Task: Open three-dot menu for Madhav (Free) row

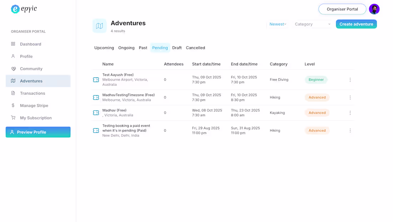Action: 350,113
